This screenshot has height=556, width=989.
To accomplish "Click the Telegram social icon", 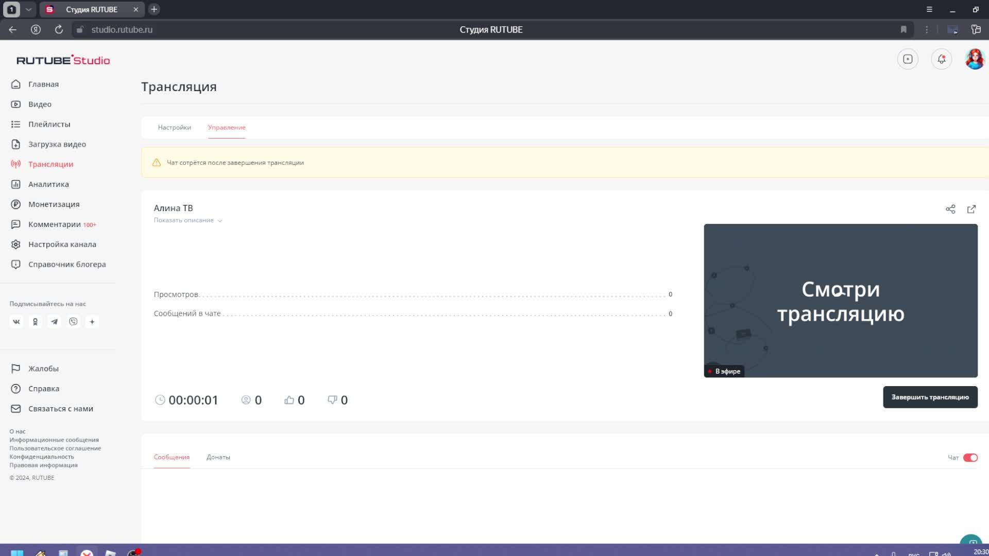I will pyautogui.click(x=54, y=322).
